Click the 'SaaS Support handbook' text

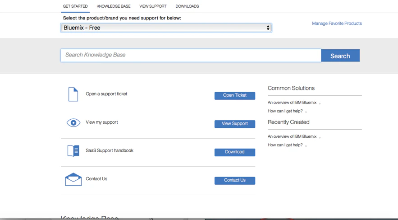click(110, 150)
